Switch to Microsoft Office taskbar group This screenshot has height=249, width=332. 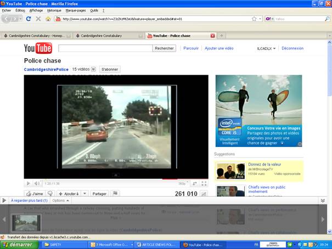coord(111,245)
